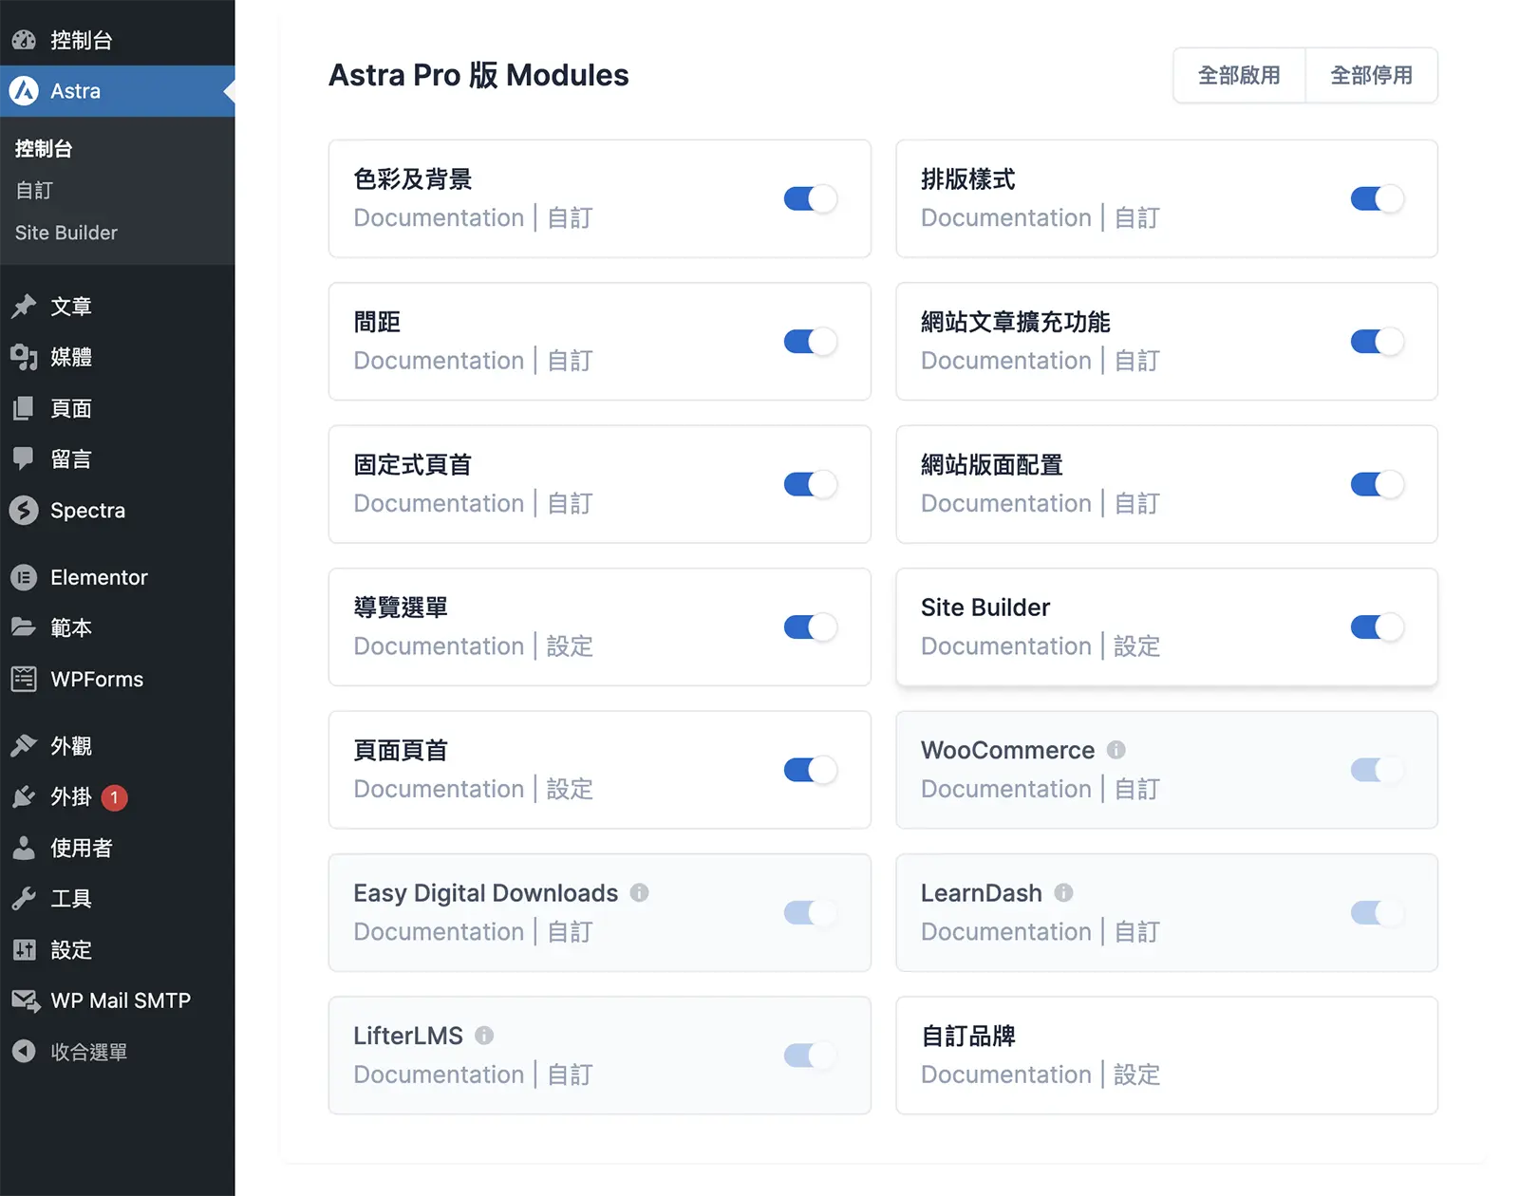Open 設定 link for 導覽選單
The width and height of the screenshot is (1519, 1196).
pos(570,646)
